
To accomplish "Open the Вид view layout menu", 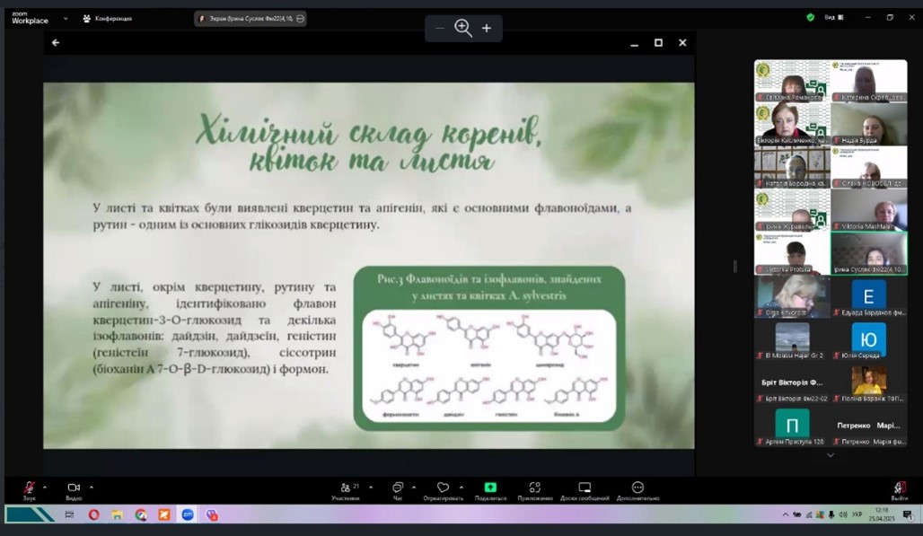I will click(x=833, y=18).
